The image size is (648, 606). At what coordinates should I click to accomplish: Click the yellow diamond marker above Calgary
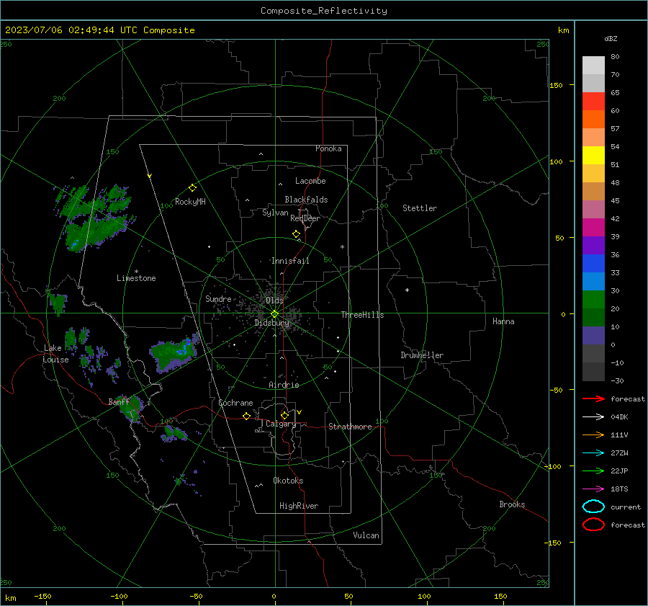point(284,415)
